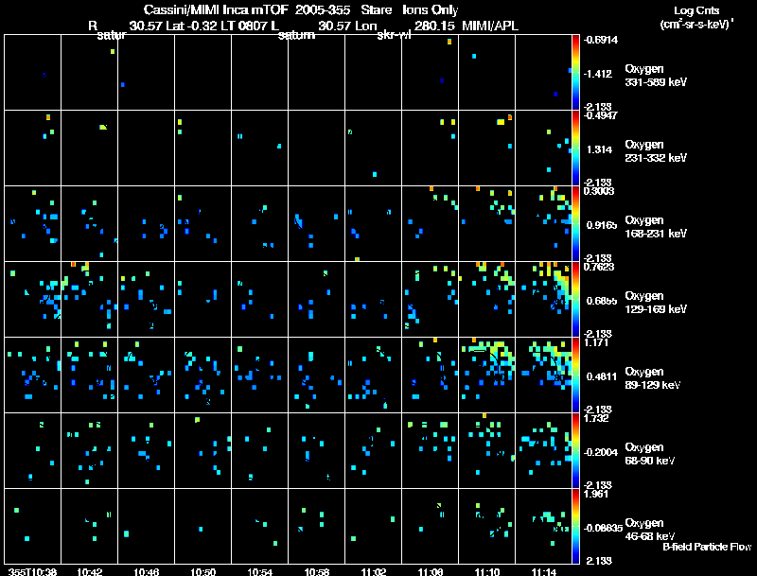This screenshot has width=757, height=576.
Task: Click the '-0.6914' colorbar maximum value
Action: point(601,40)
